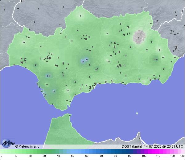
Task: Click the 80 value on the legend scale
Action: (115, 156)
